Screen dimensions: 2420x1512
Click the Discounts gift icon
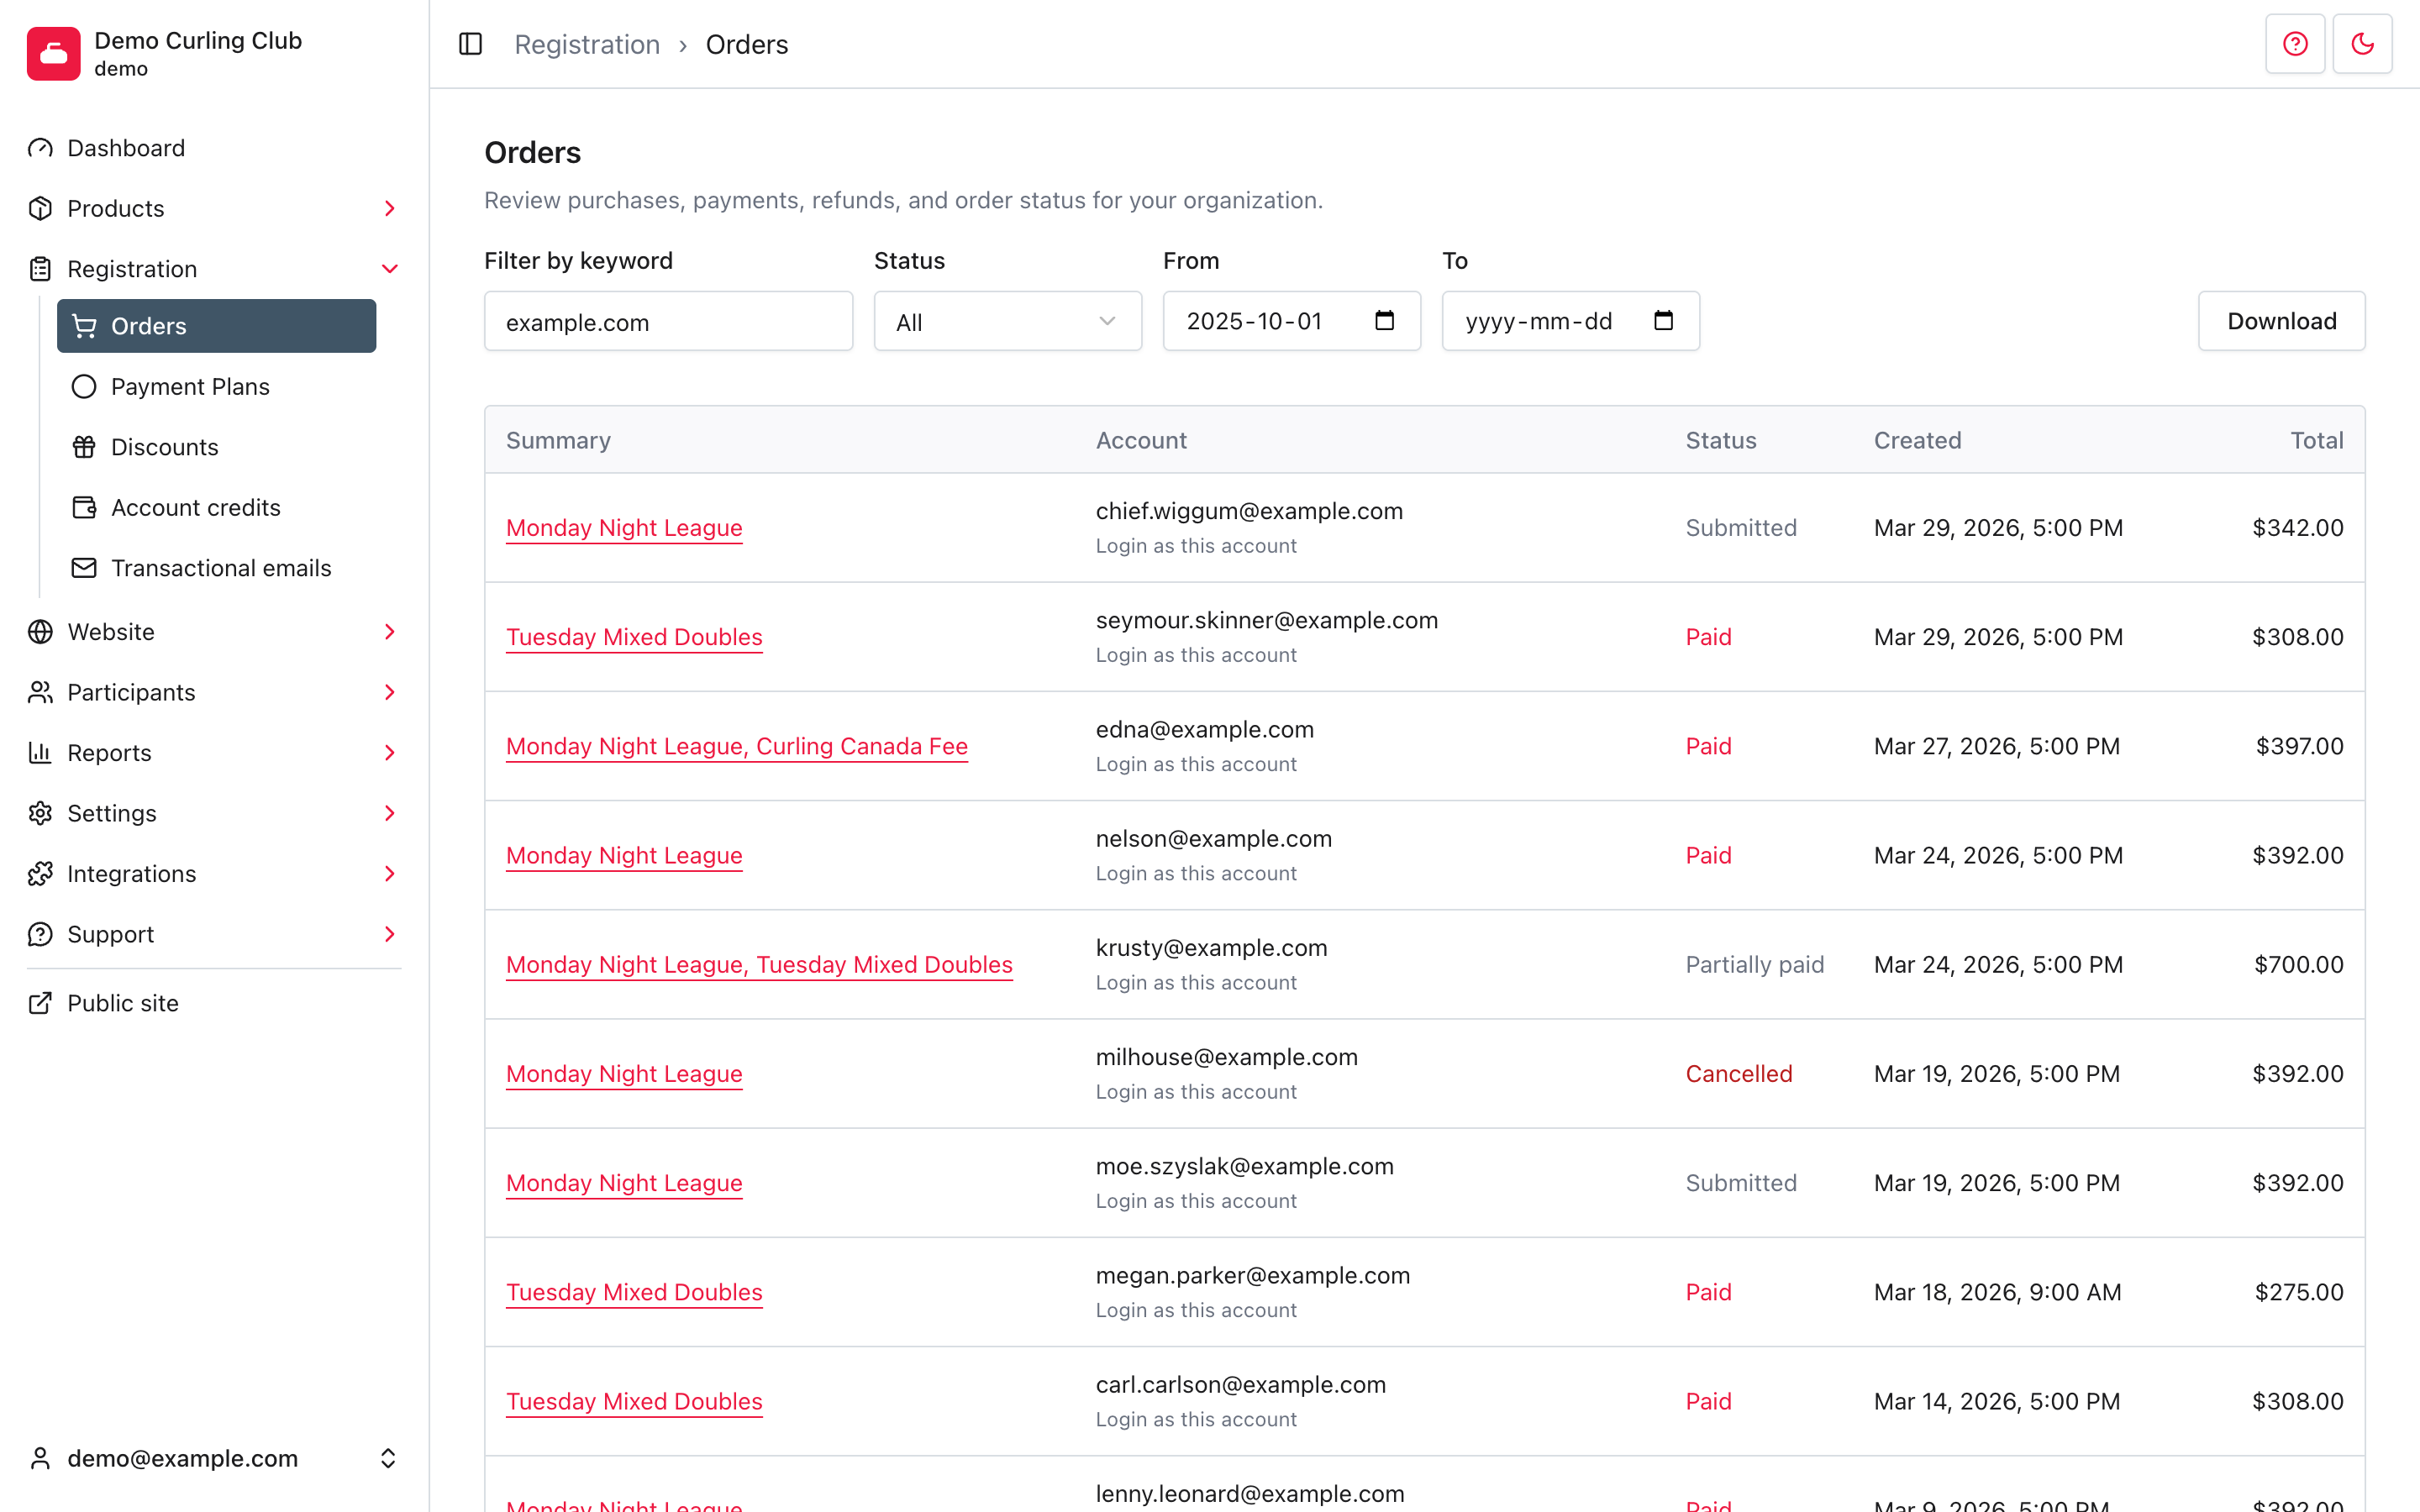[84, 447]
